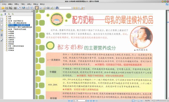Switch to continuous facing layout
Image resolution: width=169 pixels, height=102 pixels.
[142, 101]
